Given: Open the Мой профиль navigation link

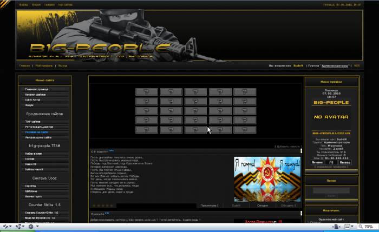Looking at the screenshot, I should (44, 66).
